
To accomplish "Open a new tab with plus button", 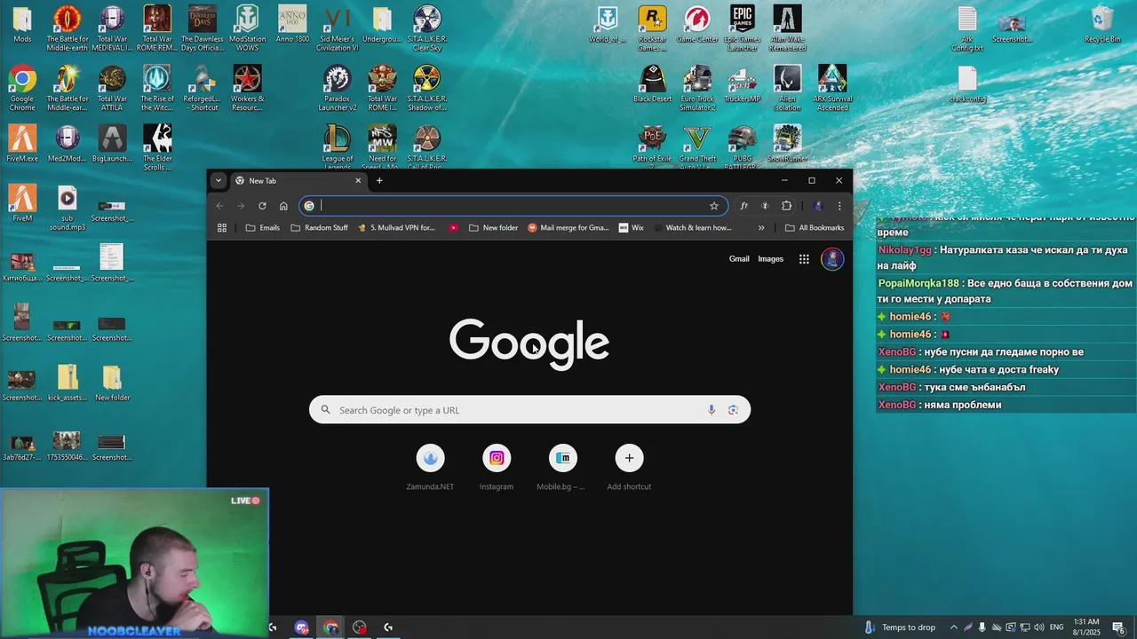I will click(379, 180).
